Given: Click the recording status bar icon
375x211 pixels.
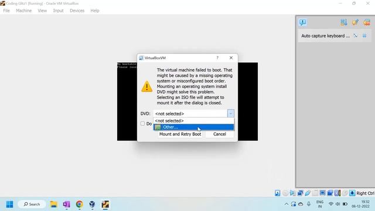Looking at the screenshot, I should (330, 193).
